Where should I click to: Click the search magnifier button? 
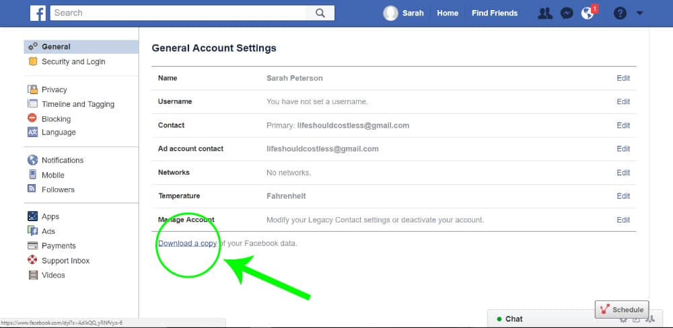click(x=320, y=13)
